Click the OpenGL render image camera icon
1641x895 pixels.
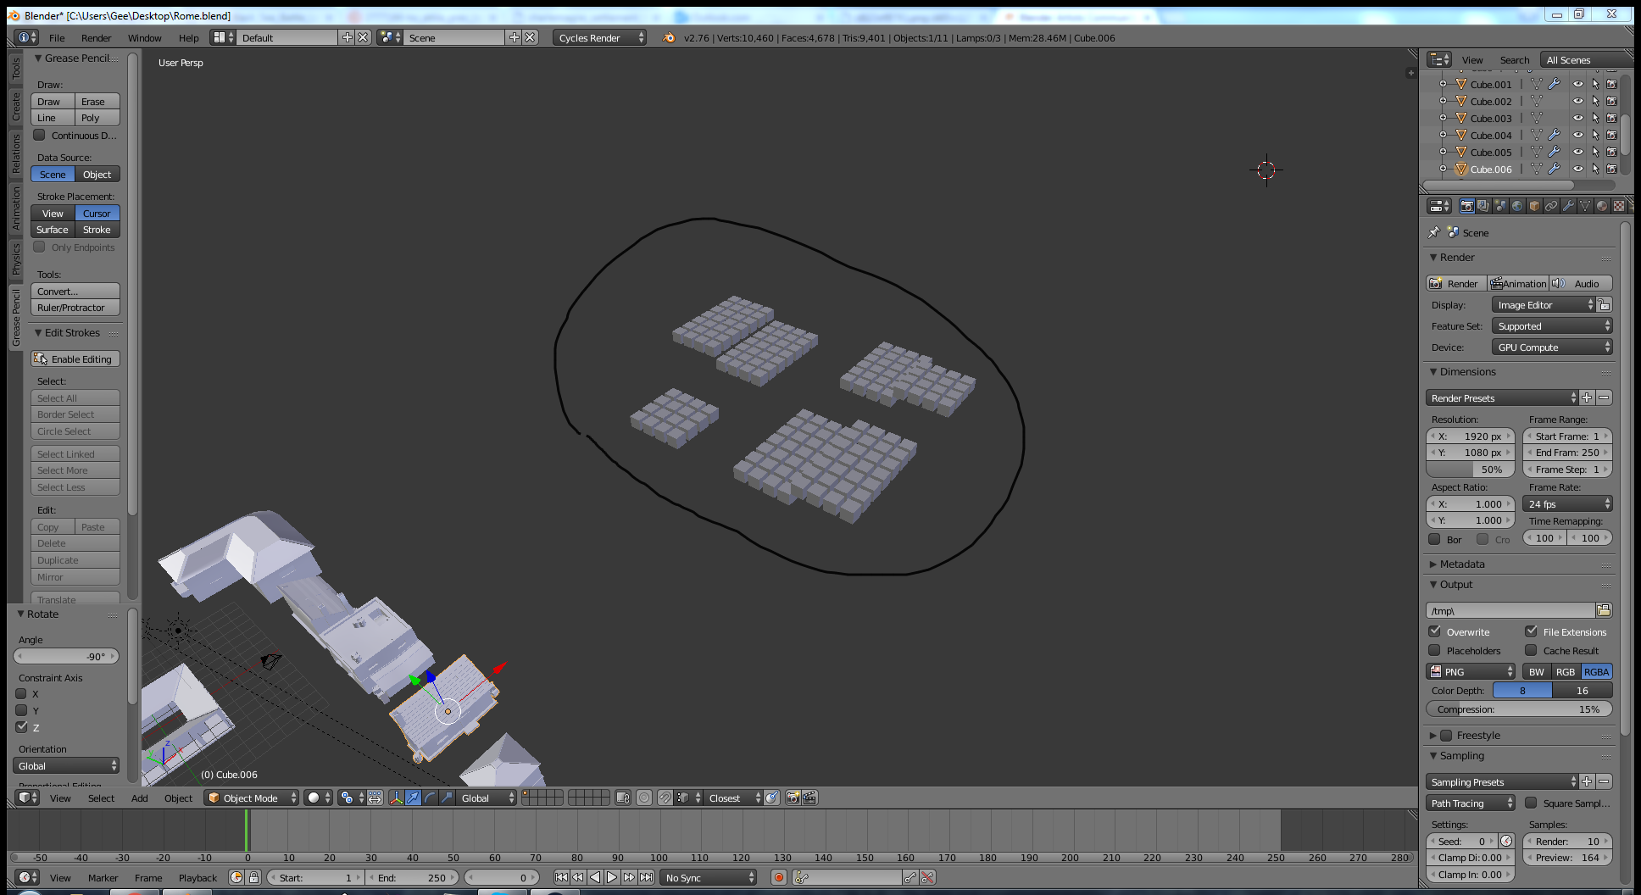click(x=793, y=798)
